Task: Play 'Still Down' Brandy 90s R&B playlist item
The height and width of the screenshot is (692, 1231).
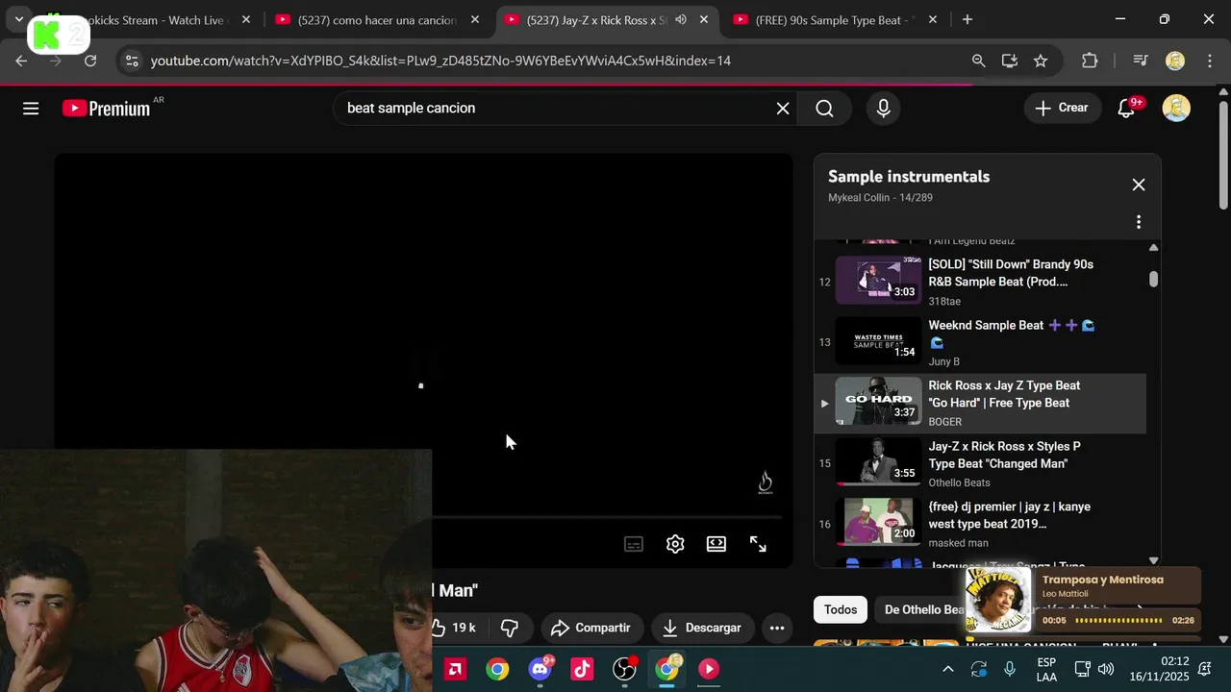Action: [981, 282]
